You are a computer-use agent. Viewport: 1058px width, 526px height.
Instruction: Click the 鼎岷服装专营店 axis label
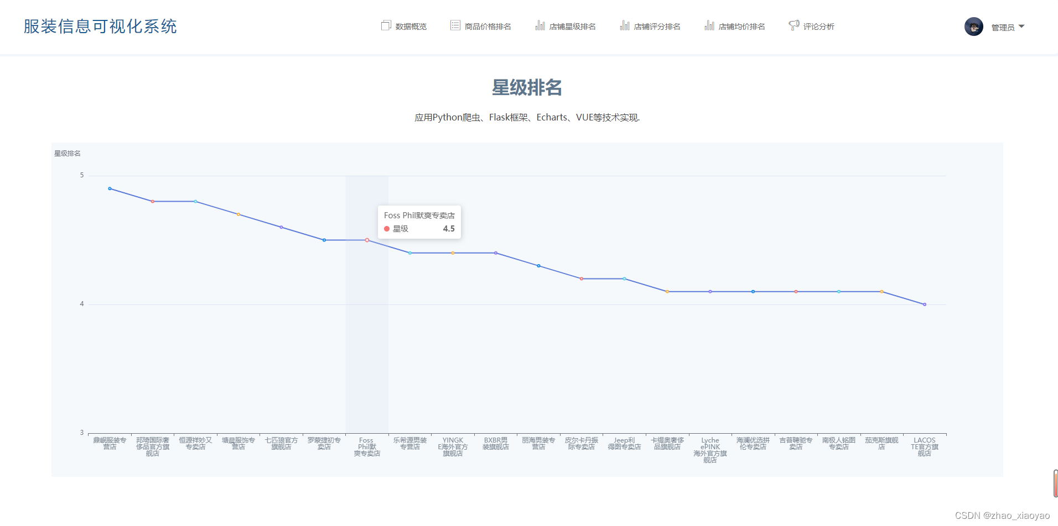coord(110,444)
